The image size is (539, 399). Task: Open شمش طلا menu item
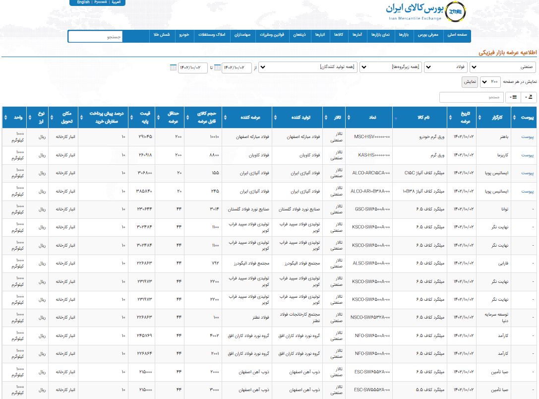click(x=162, y=35)
